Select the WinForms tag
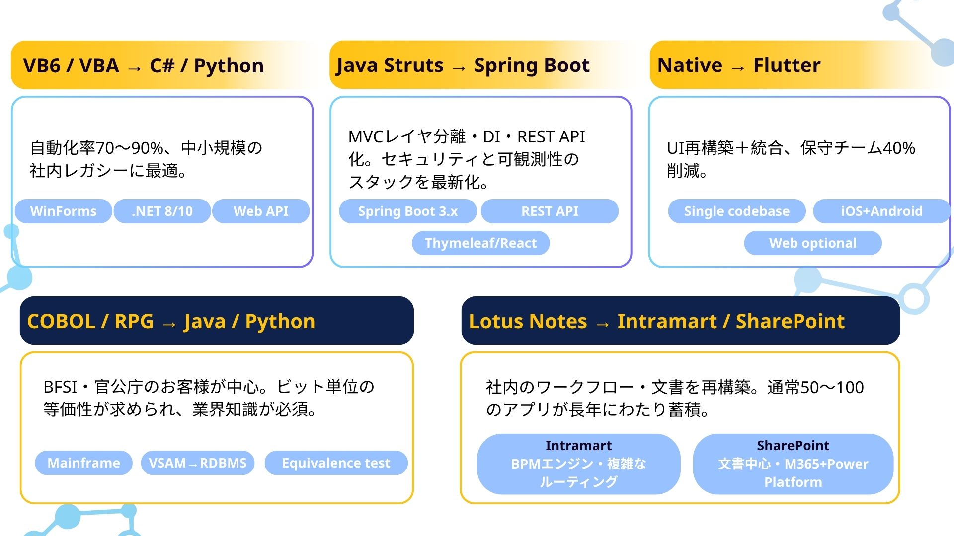Image resolution: width=954 pixels, height=536 pixels. [x=63, y=211]
